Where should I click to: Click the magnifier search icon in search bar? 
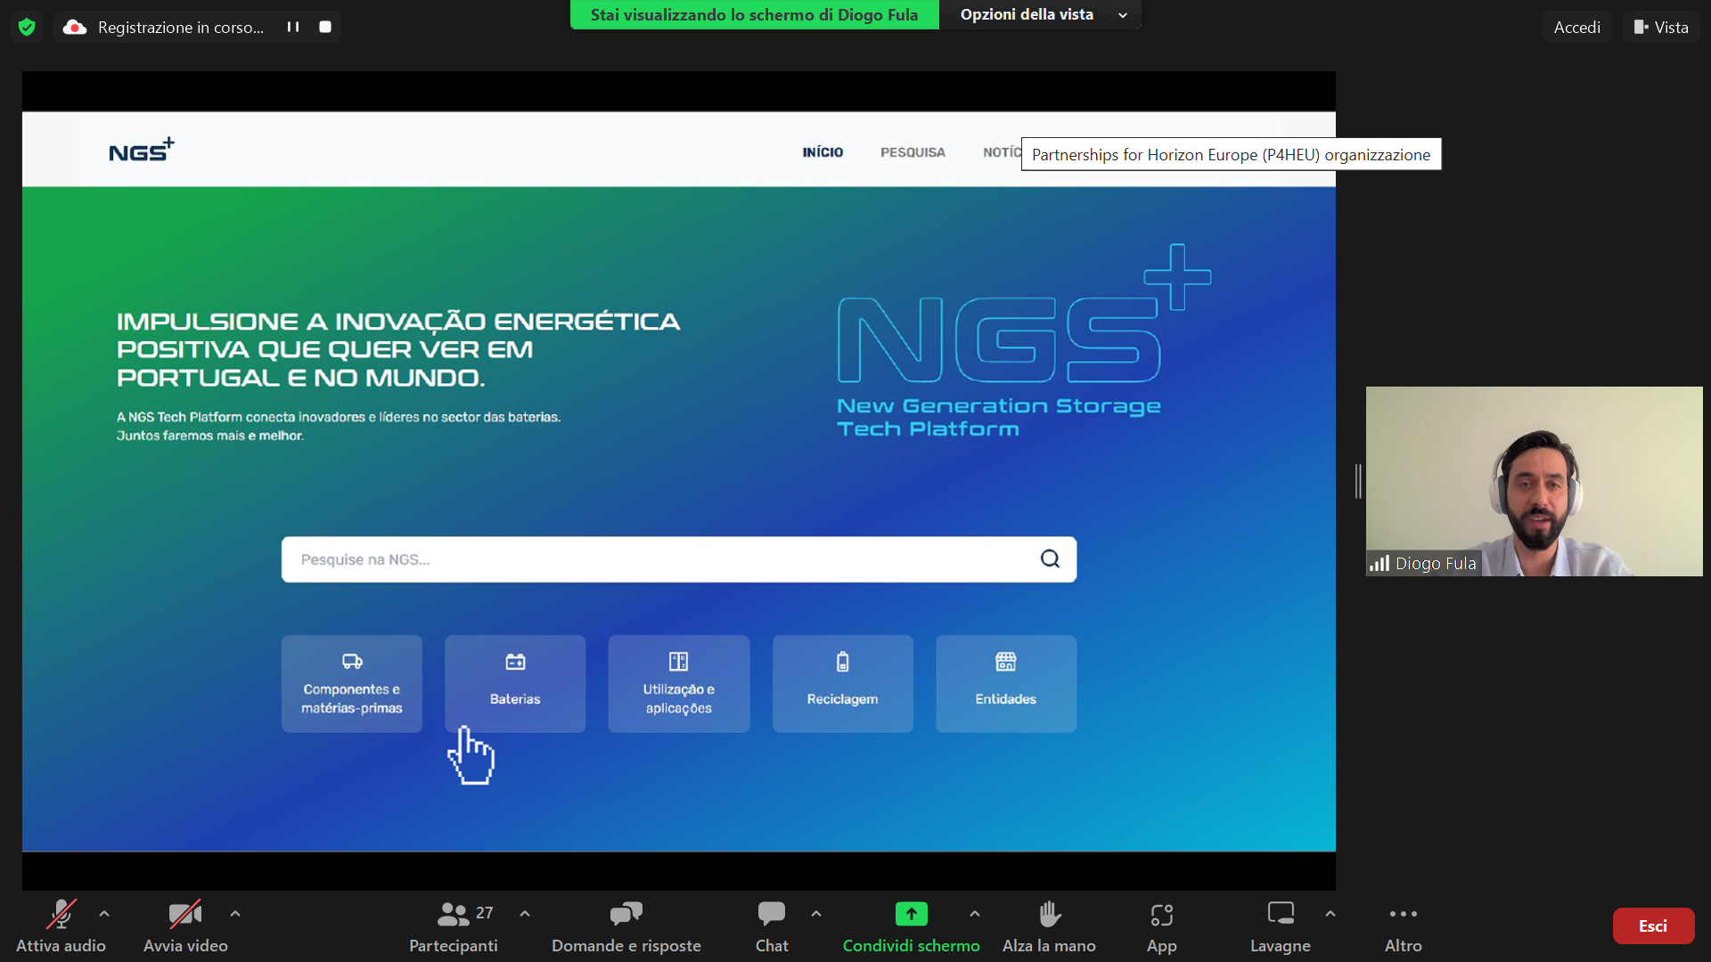1051,558
